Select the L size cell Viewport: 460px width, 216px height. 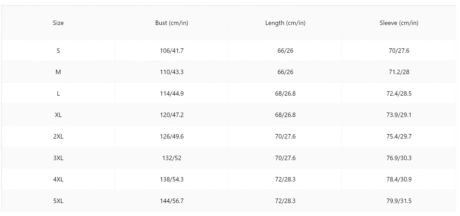(58, 94)
